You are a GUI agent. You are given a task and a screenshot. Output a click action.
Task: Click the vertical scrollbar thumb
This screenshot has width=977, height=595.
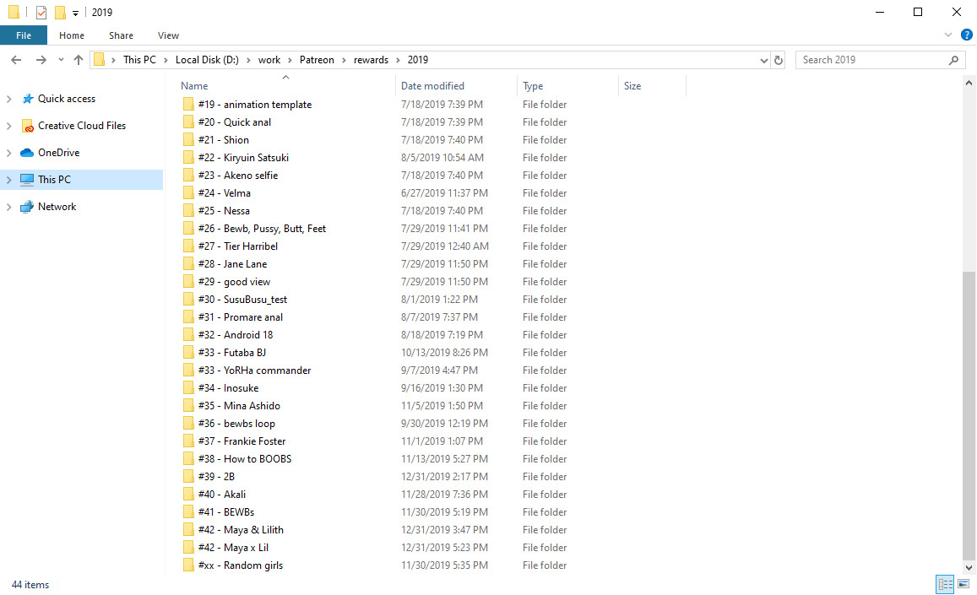969,416
